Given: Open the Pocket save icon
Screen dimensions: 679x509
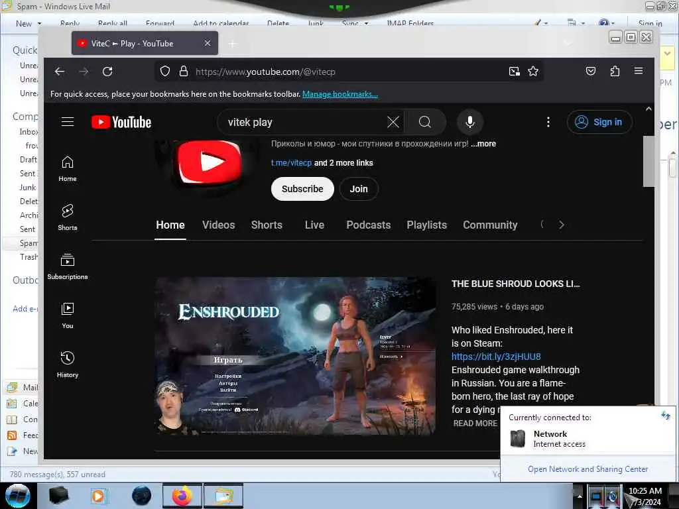Looking at the screenshot, I should [x=591, y=72].
